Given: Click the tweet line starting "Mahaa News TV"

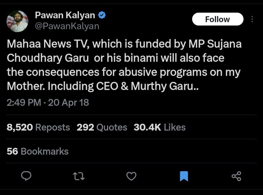Looking at the screenshot, I should click(124, 44).
